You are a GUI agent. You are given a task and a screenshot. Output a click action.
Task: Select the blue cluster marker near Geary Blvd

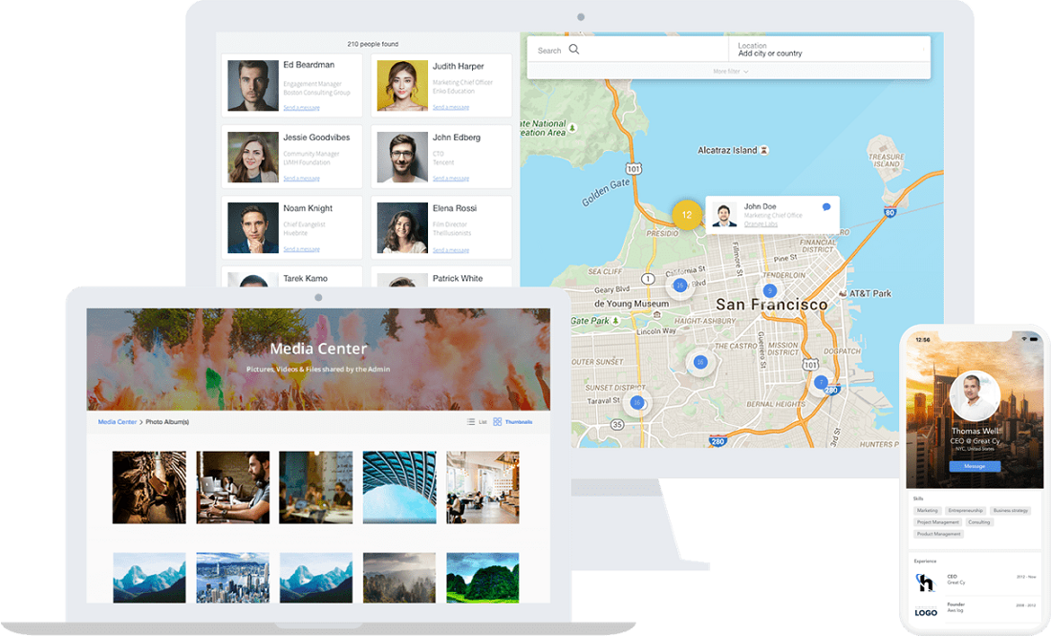[679, 286]
